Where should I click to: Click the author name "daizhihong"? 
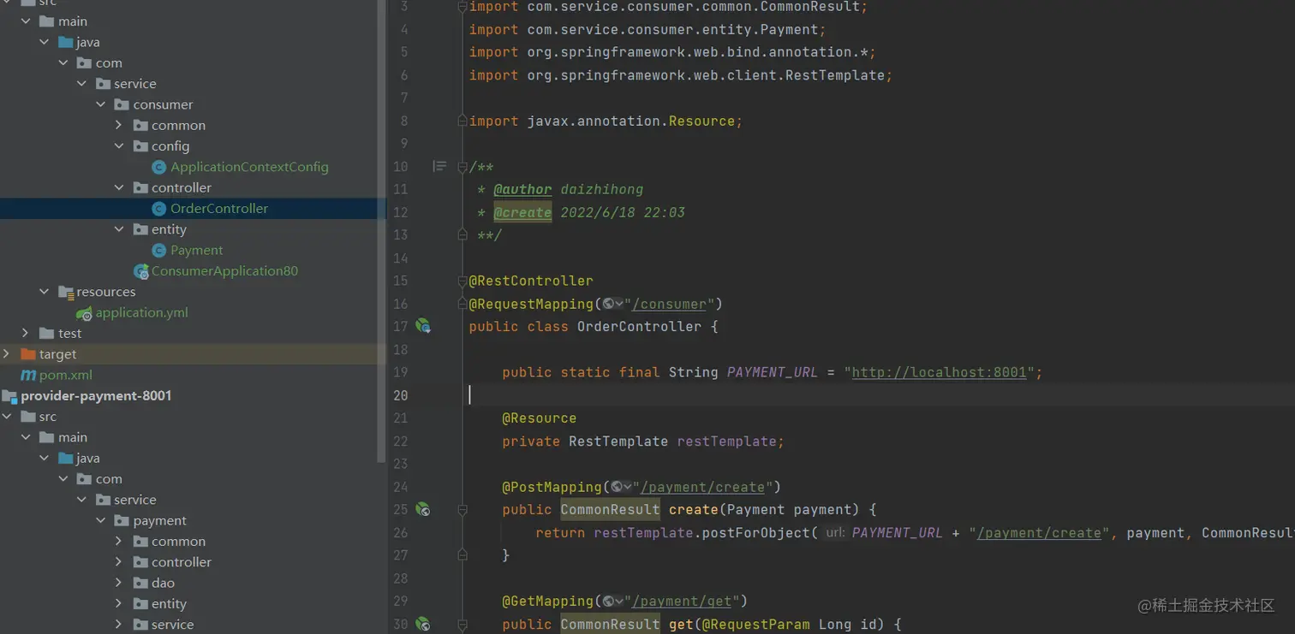point(602,189)
